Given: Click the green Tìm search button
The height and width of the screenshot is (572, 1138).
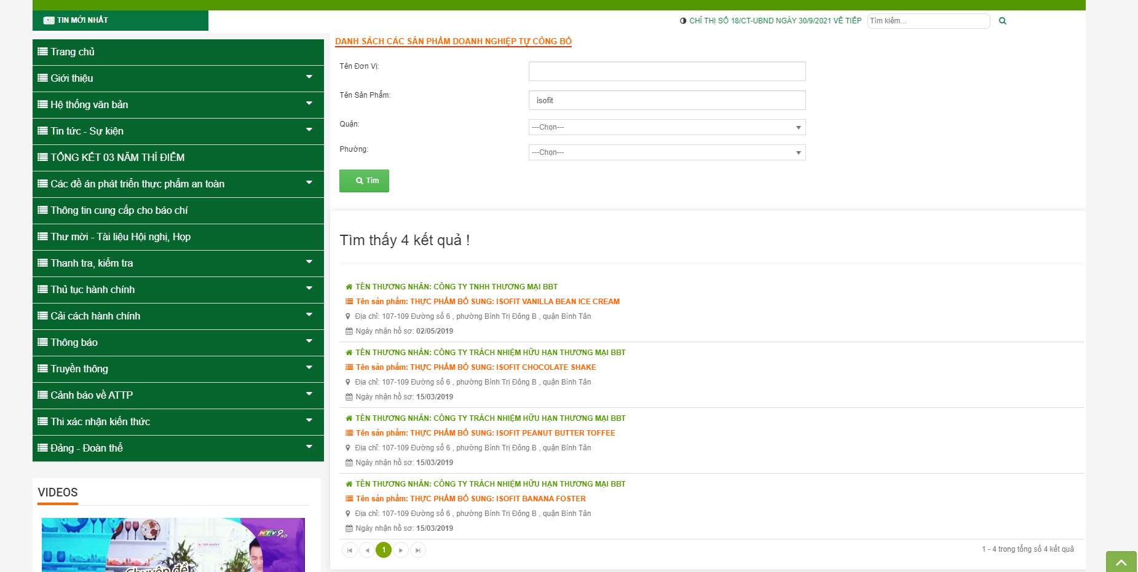Looking at the screenshot, I should [364, 181].
